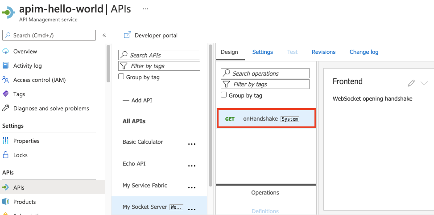
Task: Click the WebSocket opening handshake text
Action: (x=372, y=99)
